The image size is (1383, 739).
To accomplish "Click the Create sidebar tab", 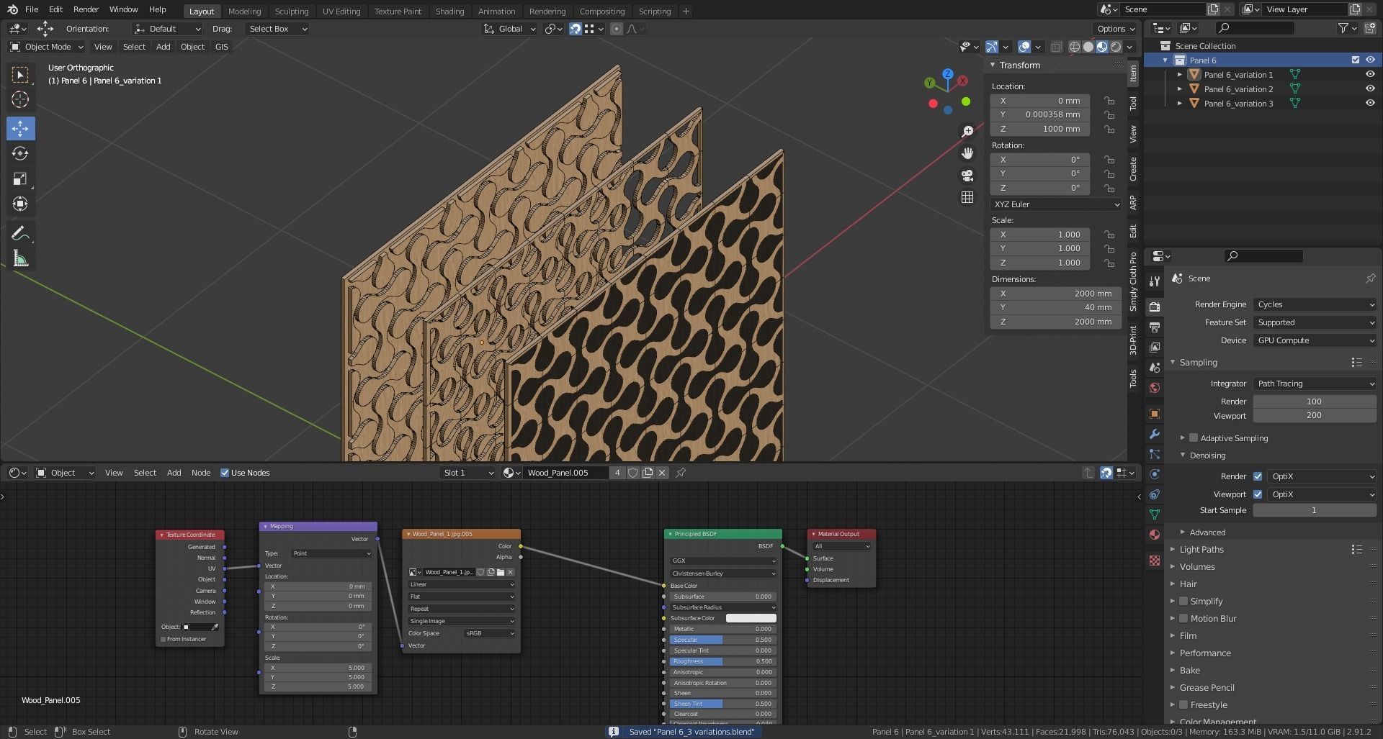I will tap(1133, 169).
